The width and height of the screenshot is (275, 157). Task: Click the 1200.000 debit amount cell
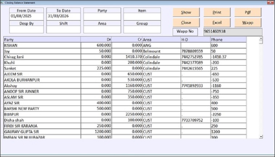96,132
